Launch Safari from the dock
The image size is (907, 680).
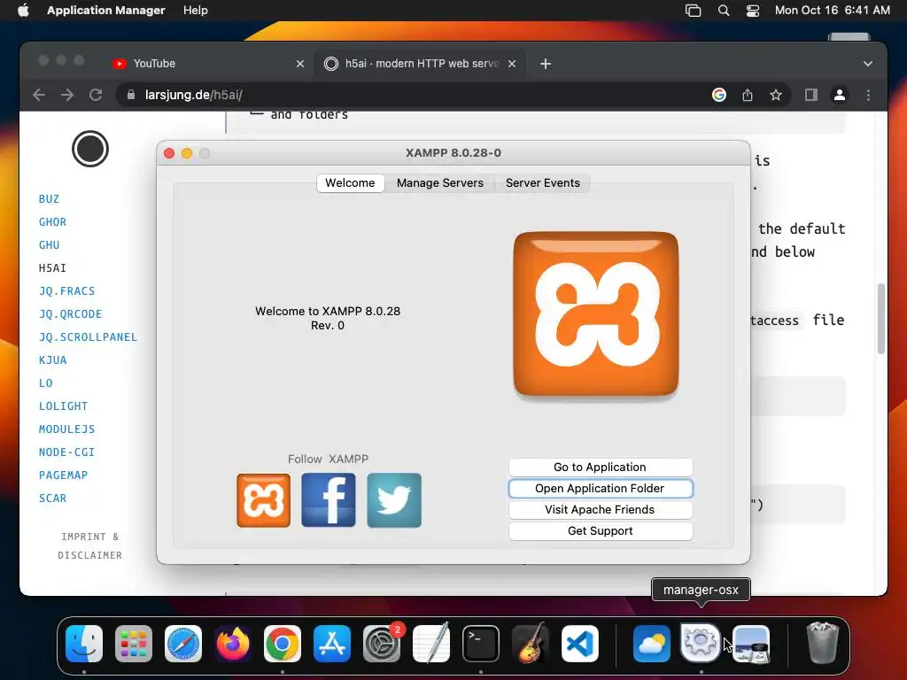tap(183, 644)
